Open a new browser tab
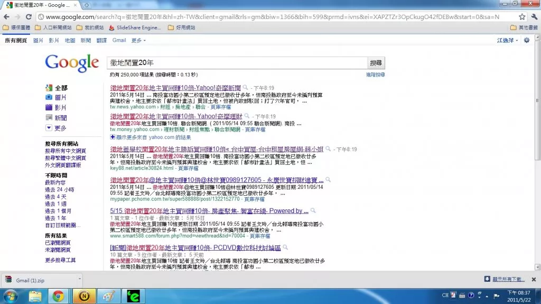This screenshot has height=304, width=541. (86, 5)
